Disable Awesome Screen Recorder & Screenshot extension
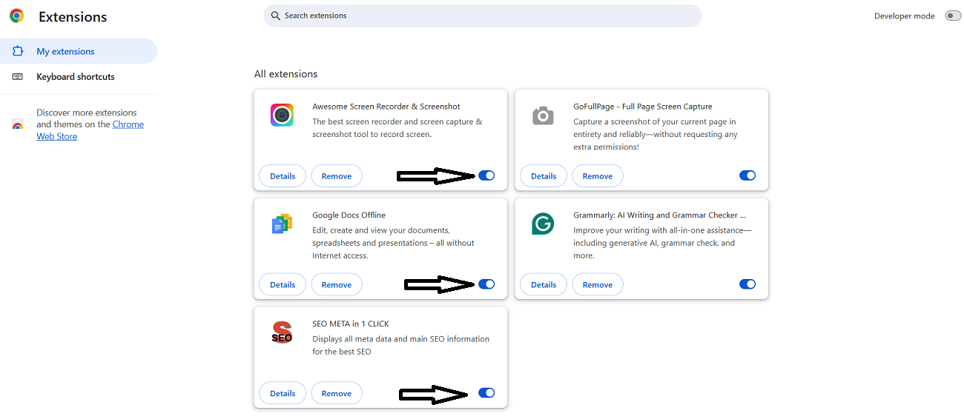 (486, 175)
